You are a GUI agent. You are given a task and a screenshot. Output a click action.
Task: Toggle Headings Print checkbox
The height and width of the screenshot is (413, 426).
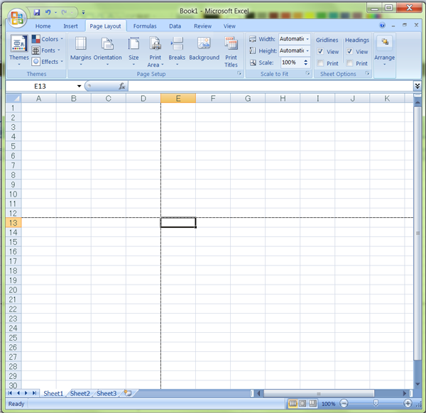pos(349,63)
